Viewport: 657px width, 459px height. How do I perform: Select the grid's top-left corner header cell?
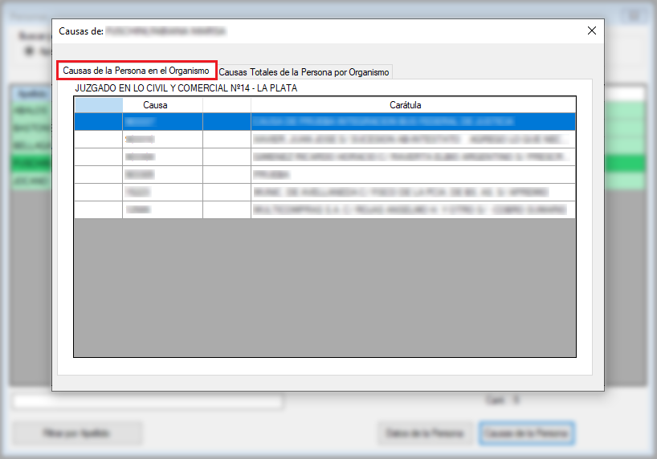98,105
